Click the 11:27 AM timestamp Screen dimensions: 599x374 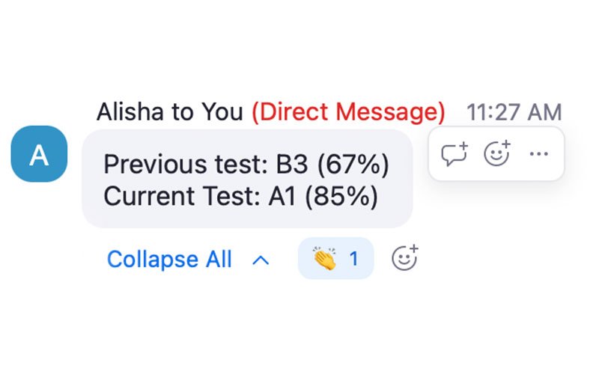(x=514, y=113)
